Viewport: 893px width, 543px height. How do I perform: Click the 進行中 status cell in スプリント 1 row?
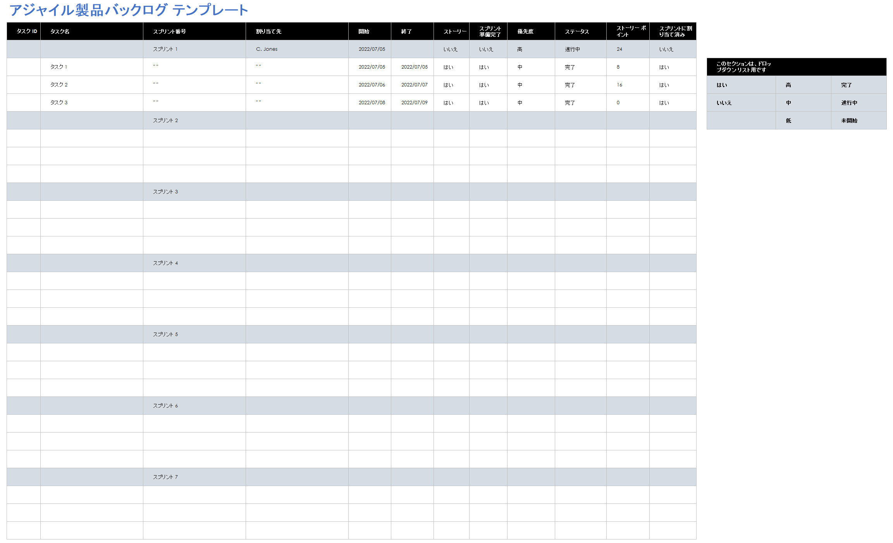pos(581,49)
